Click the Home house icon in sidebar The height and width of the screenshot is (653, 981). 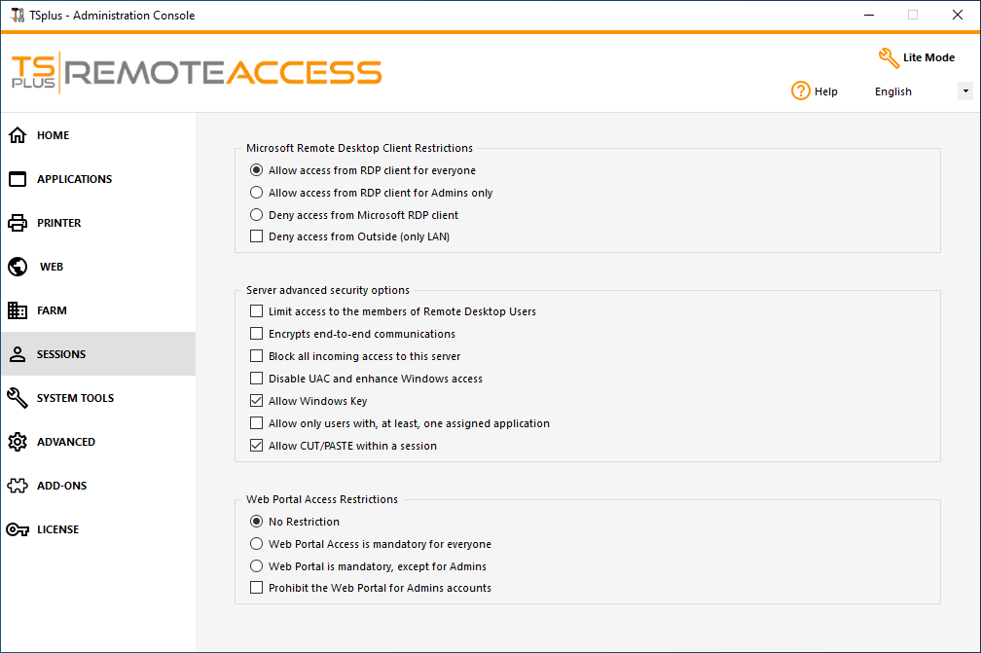[x=18, y=135]
